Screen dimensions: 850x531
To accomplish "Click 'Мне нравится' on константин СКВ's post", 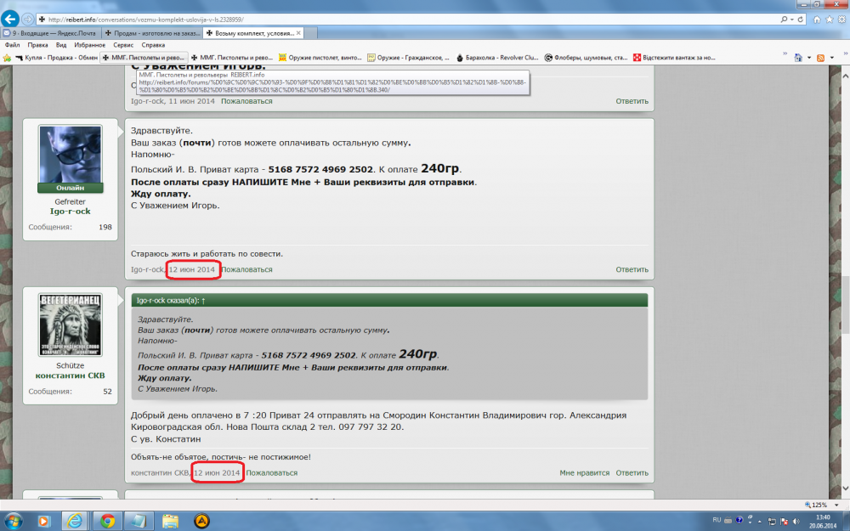I will 585,473.
